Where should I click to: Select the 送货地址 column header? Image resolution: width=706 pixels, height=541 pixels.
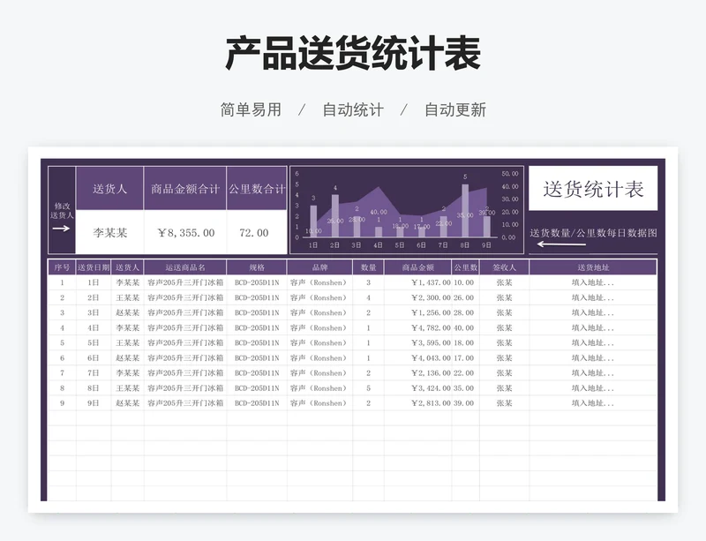coord(593,267)
